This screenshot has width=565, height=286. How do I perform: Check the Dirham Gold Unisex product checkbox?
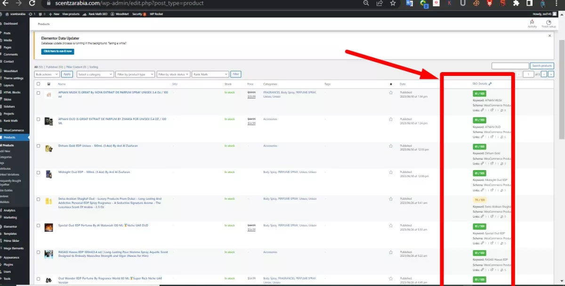(38, 146)
